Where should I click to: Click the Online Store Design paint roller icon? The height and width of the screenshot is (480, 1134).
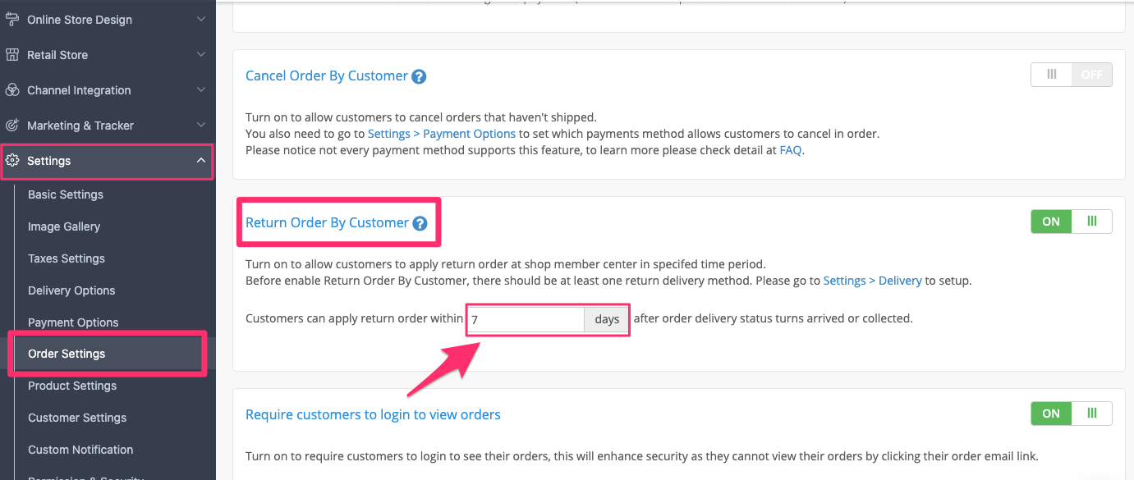tap(12, 20)
